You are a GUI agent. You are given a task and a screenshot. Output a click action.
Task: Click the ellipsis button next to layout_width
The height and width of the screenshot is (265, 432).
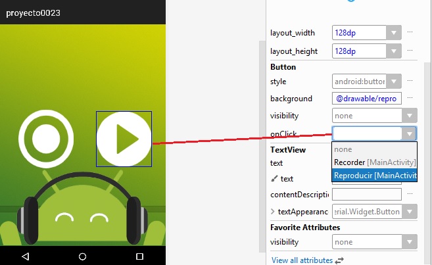[410, 32]
